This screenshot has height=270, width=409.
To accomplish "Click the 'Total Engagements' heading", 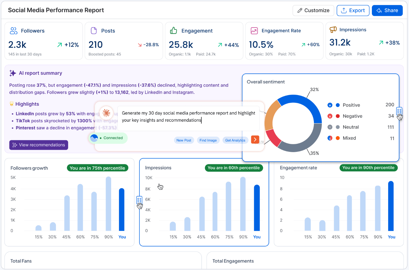I will point(233,261).
